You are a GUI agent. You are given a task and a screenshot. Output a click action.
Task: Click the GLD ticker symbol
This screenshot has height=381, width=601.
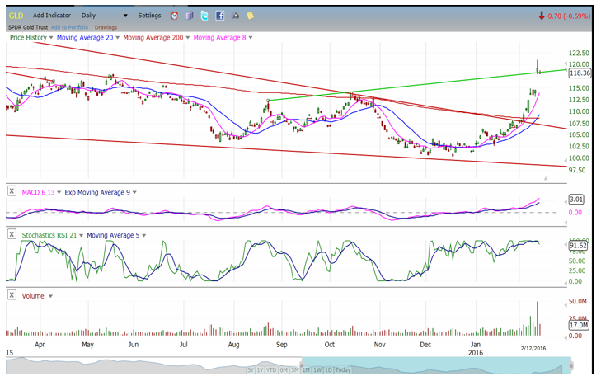tap(16, 16)
